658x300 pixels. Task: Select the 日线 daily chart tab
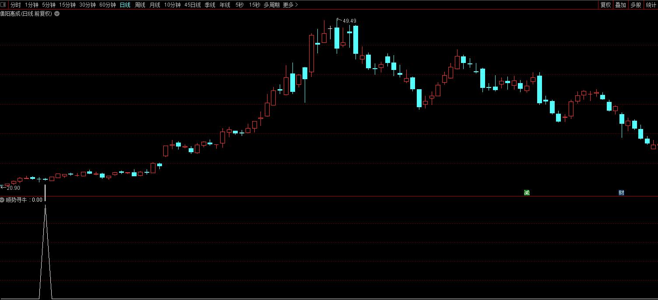pyautogui.click(x=125, y=5)
